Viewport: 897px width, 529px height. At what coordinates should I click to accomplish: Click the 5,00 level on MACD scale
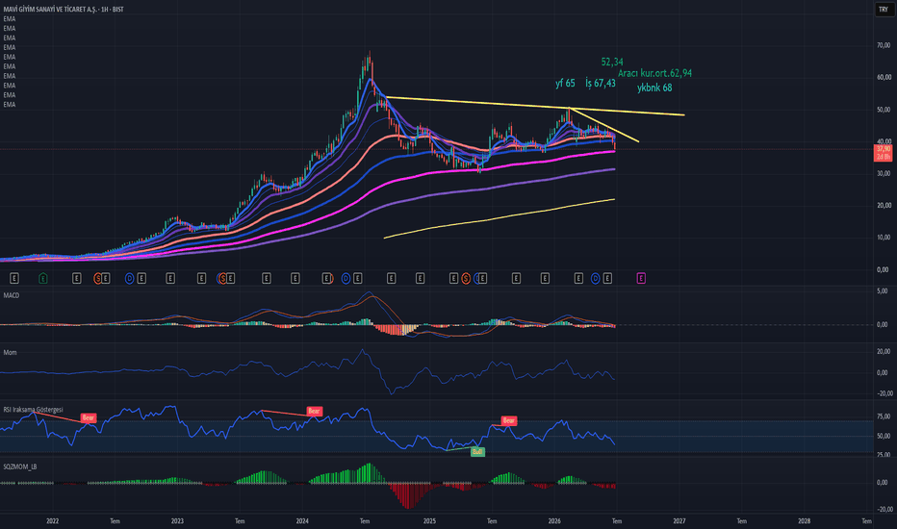click(884, 291)
